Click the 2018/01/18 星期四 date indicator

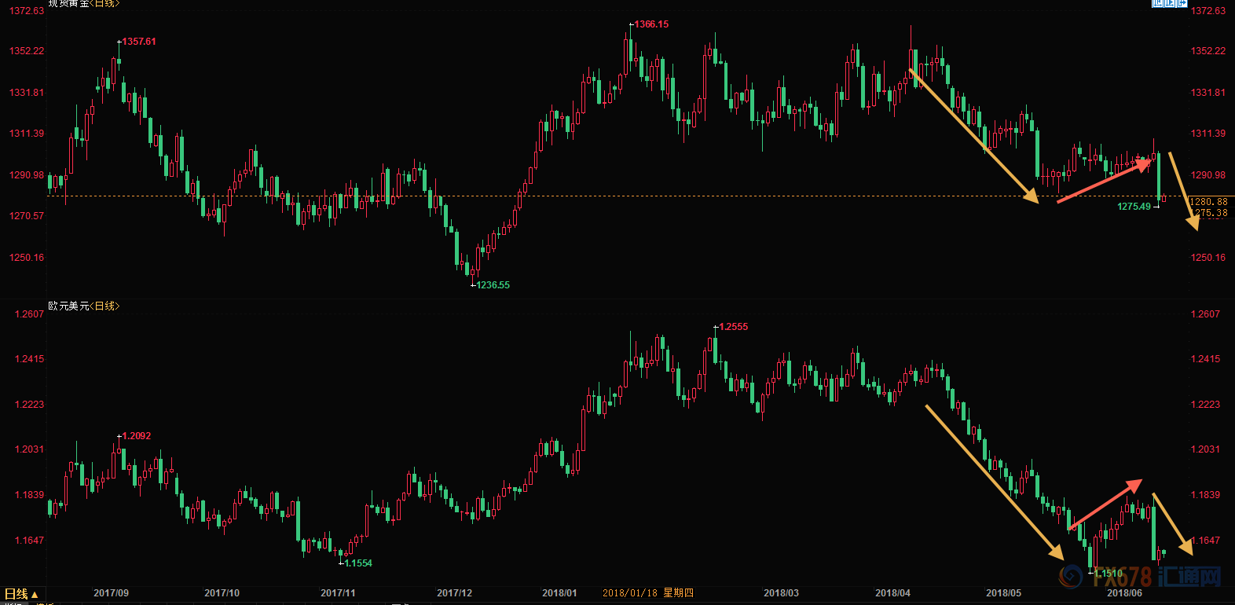[x=647, y=593]
